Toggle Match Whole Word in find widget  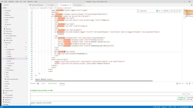[x=159, y=11]
